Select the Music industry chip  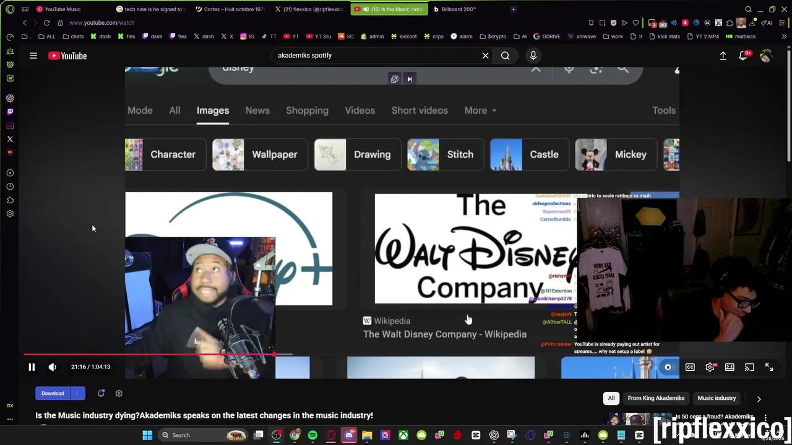717,398
